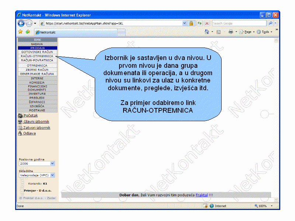The width and height of the screenshot is (295, 221).
Task: Click the status bar security shield icon
Action: click(205, 206)
